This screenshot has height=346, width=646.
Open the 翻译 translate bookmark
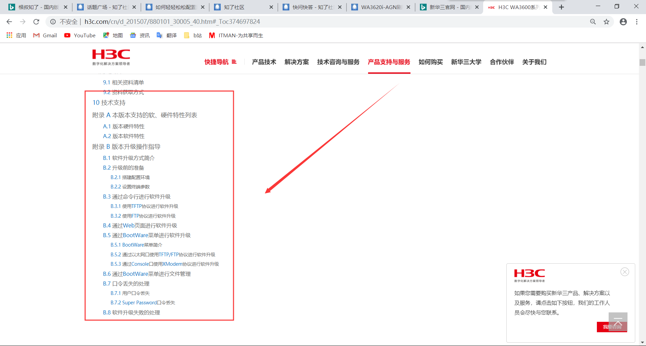pos(167,35)
